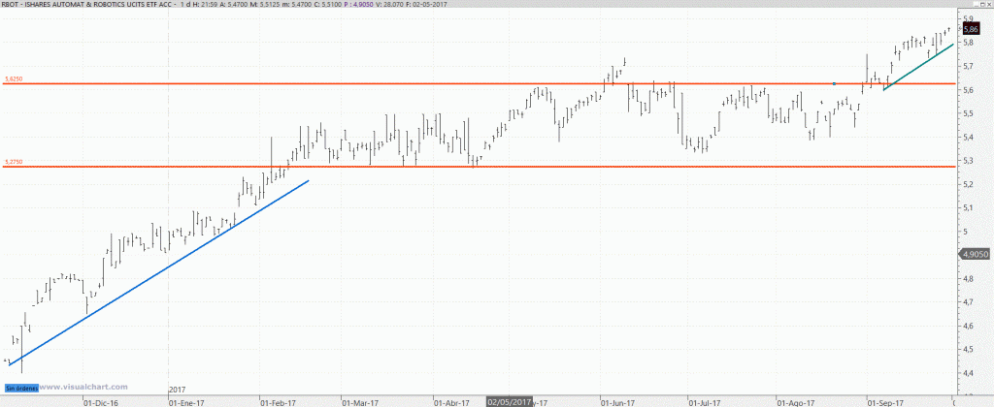Select the blue ascending trendline
The image size is (994, 407).
point(158,273)
